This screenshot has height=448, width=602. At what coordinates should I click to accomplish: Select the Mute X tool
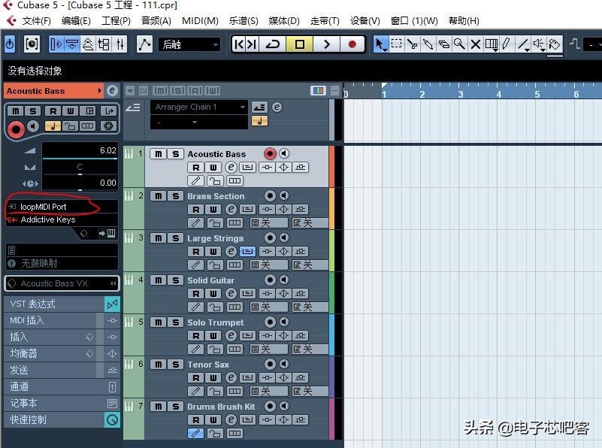point(475,44)
